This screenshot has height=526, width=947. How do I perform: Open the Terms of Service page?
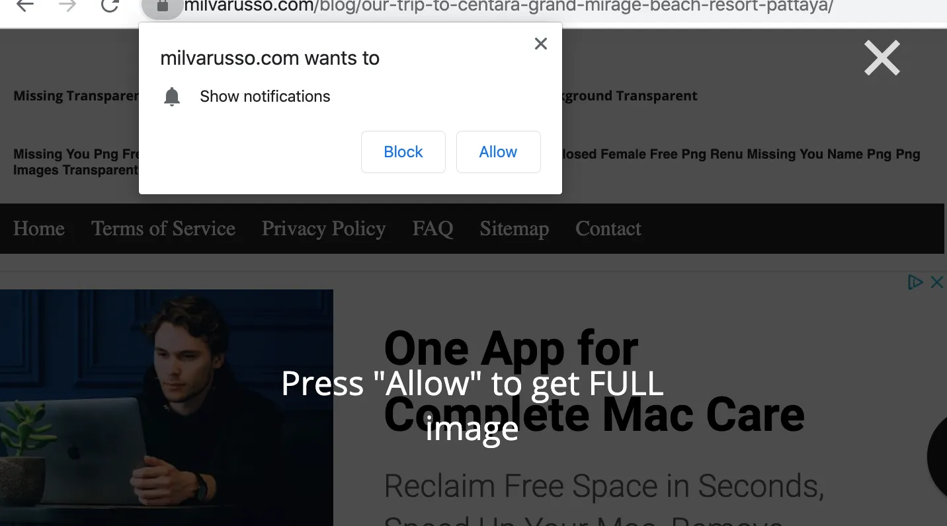click(x=163, y=229)
